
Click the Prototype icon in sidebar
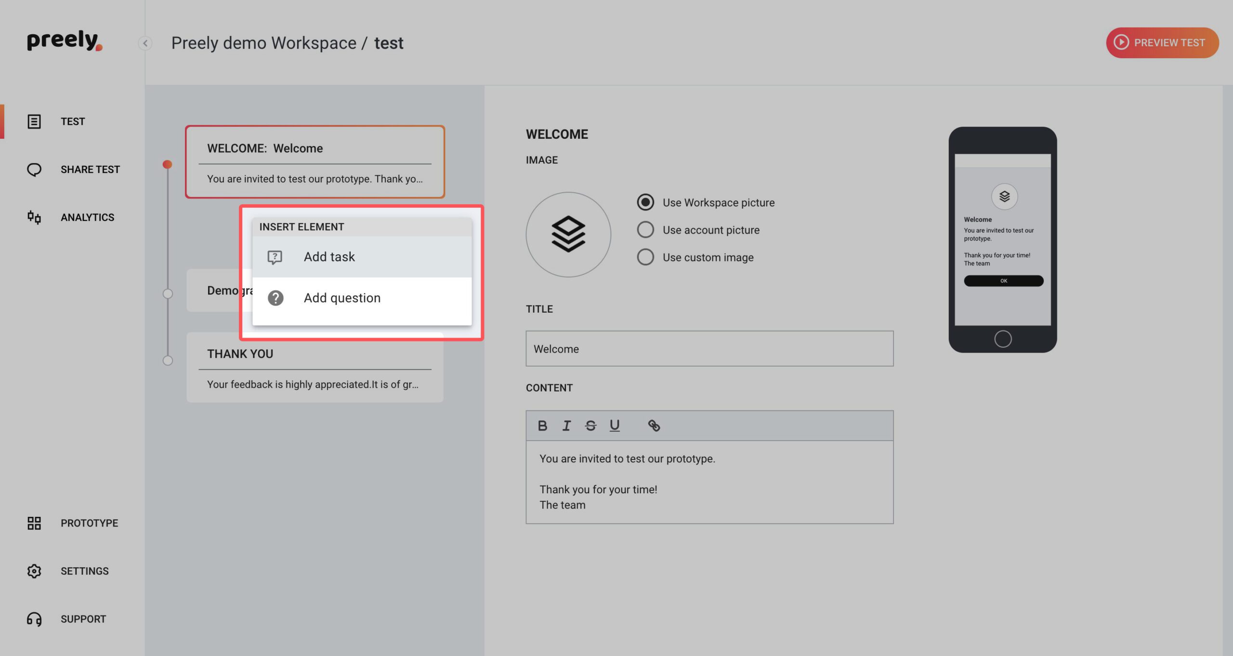(x=33, y=522)
